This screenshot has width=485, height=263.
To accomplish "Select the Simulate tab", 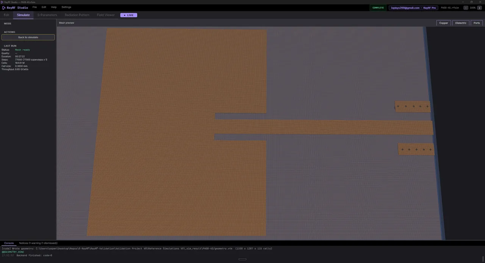I will tap(23, 15).
